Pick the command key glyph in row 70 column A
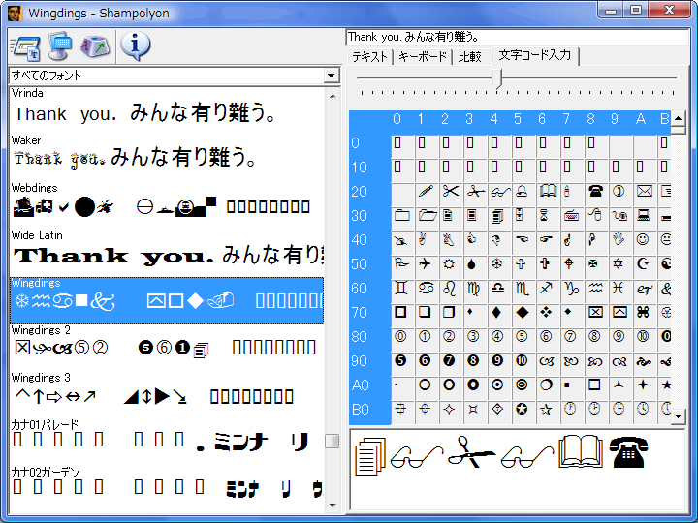 [x=644, y=312]
